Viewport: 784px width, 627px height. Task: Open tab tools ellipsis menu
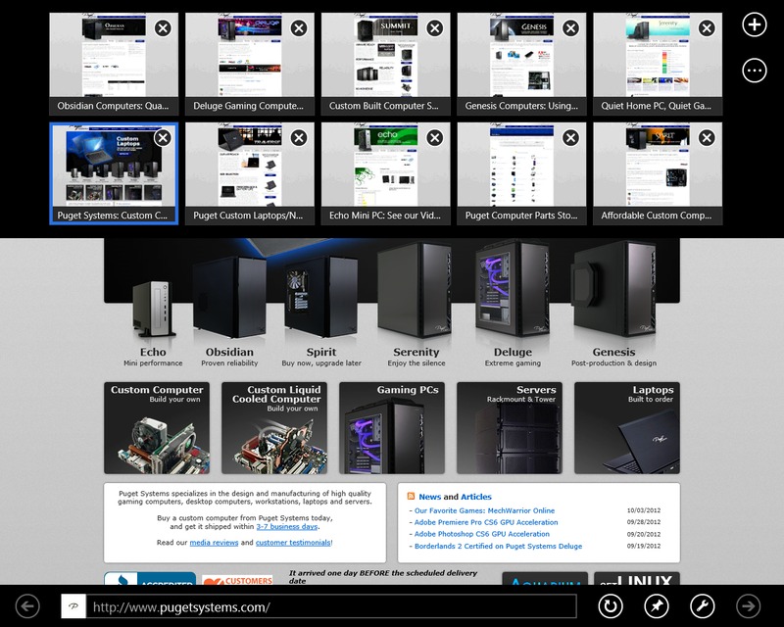[x=754, y=70]
